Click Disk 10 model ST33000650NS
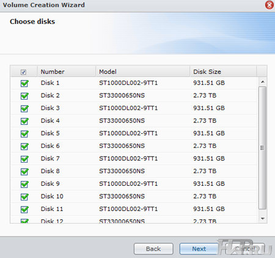The width and height of the screenshot is (275, 258). pyautogui.click(x=122, y=196)
